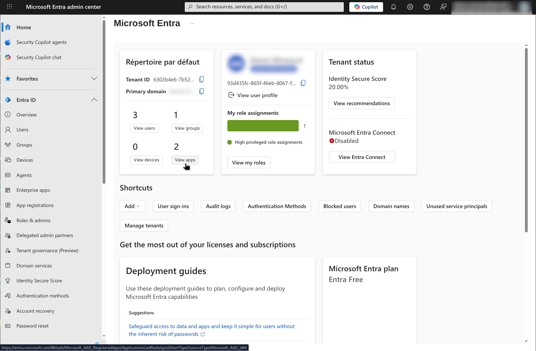Collapse the Entra ID section
This screenshot has height=351, width=536.
point(94,100)
